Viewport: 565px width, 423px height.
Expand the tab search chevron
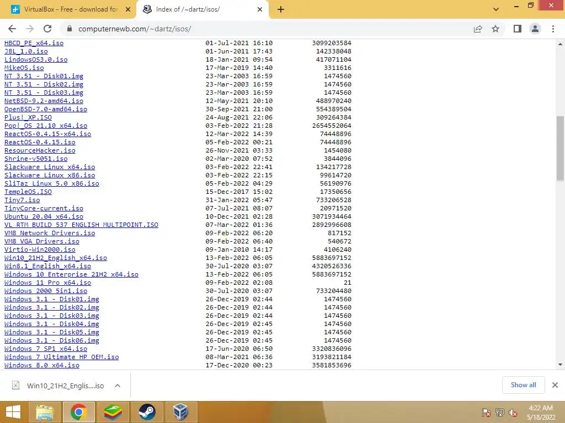[496, 10]
